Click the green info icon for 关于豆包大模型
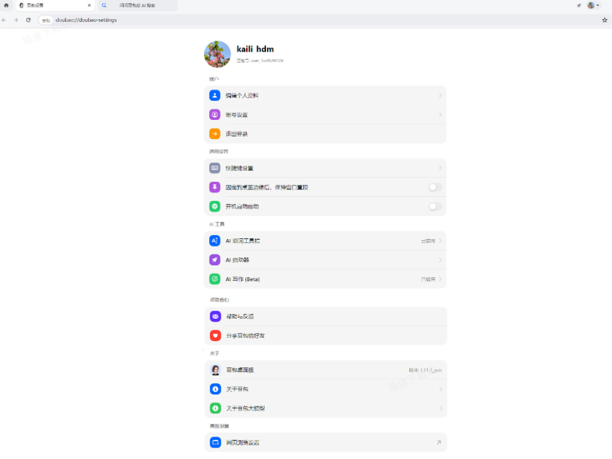The image size is (612, 459). [x=215, y=408]
